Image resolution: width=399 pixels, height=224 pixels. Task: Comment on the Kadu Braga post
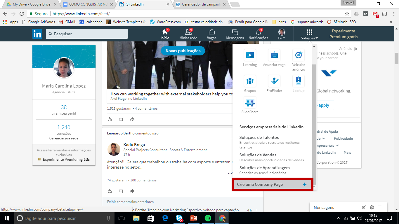121,191
